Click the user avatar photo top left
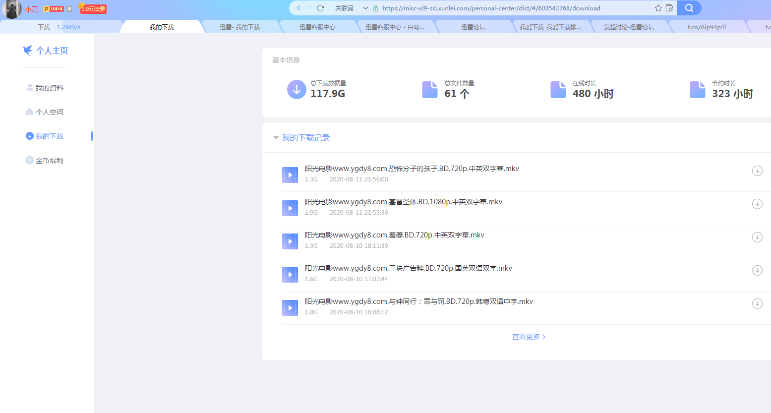The height and width of the screenshot is (413, 771). click(x=11, y=9)
